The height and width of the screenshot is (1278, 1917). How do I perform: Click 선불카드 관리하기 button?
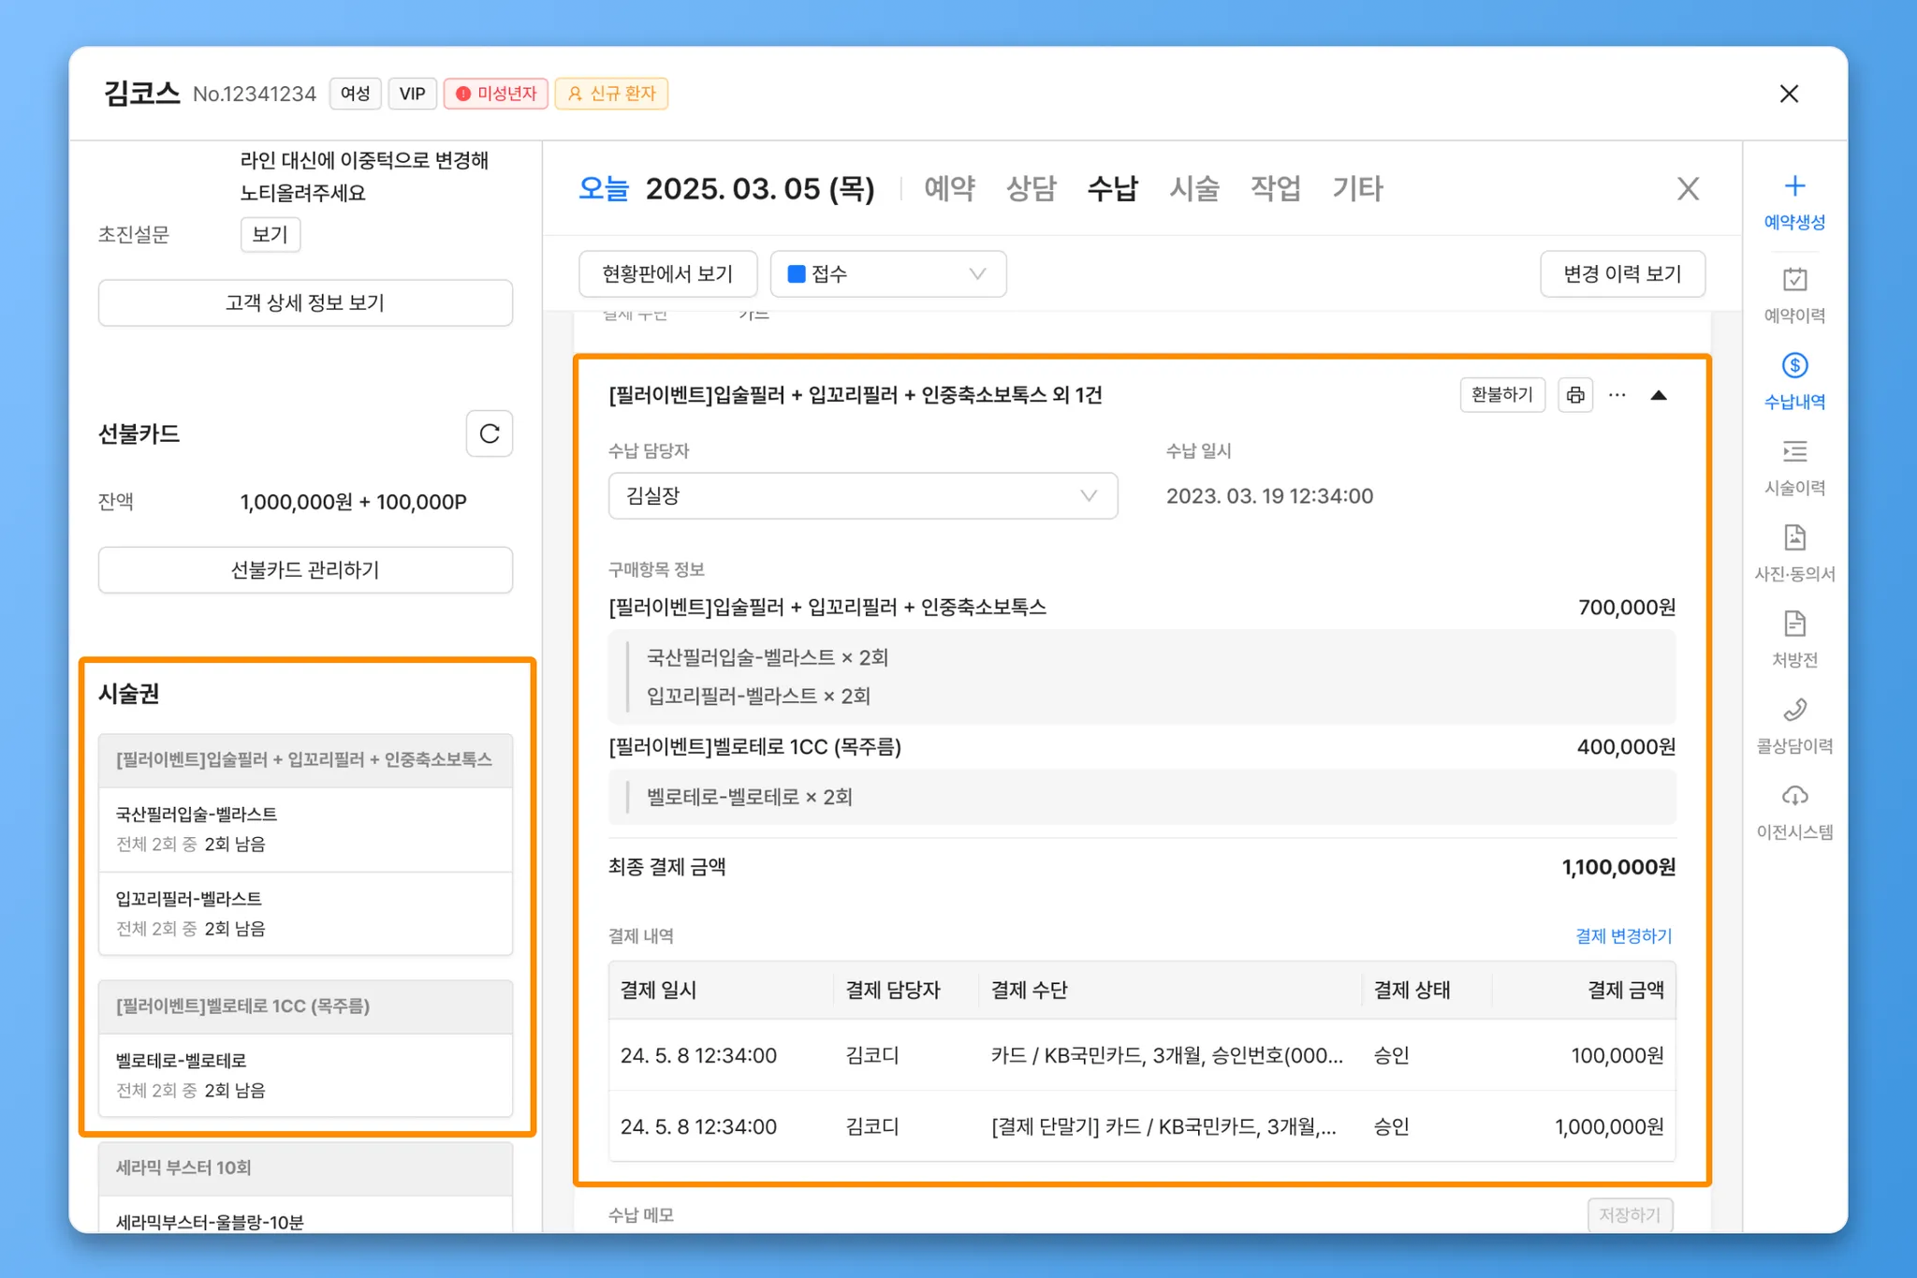[x=305, y=570]
